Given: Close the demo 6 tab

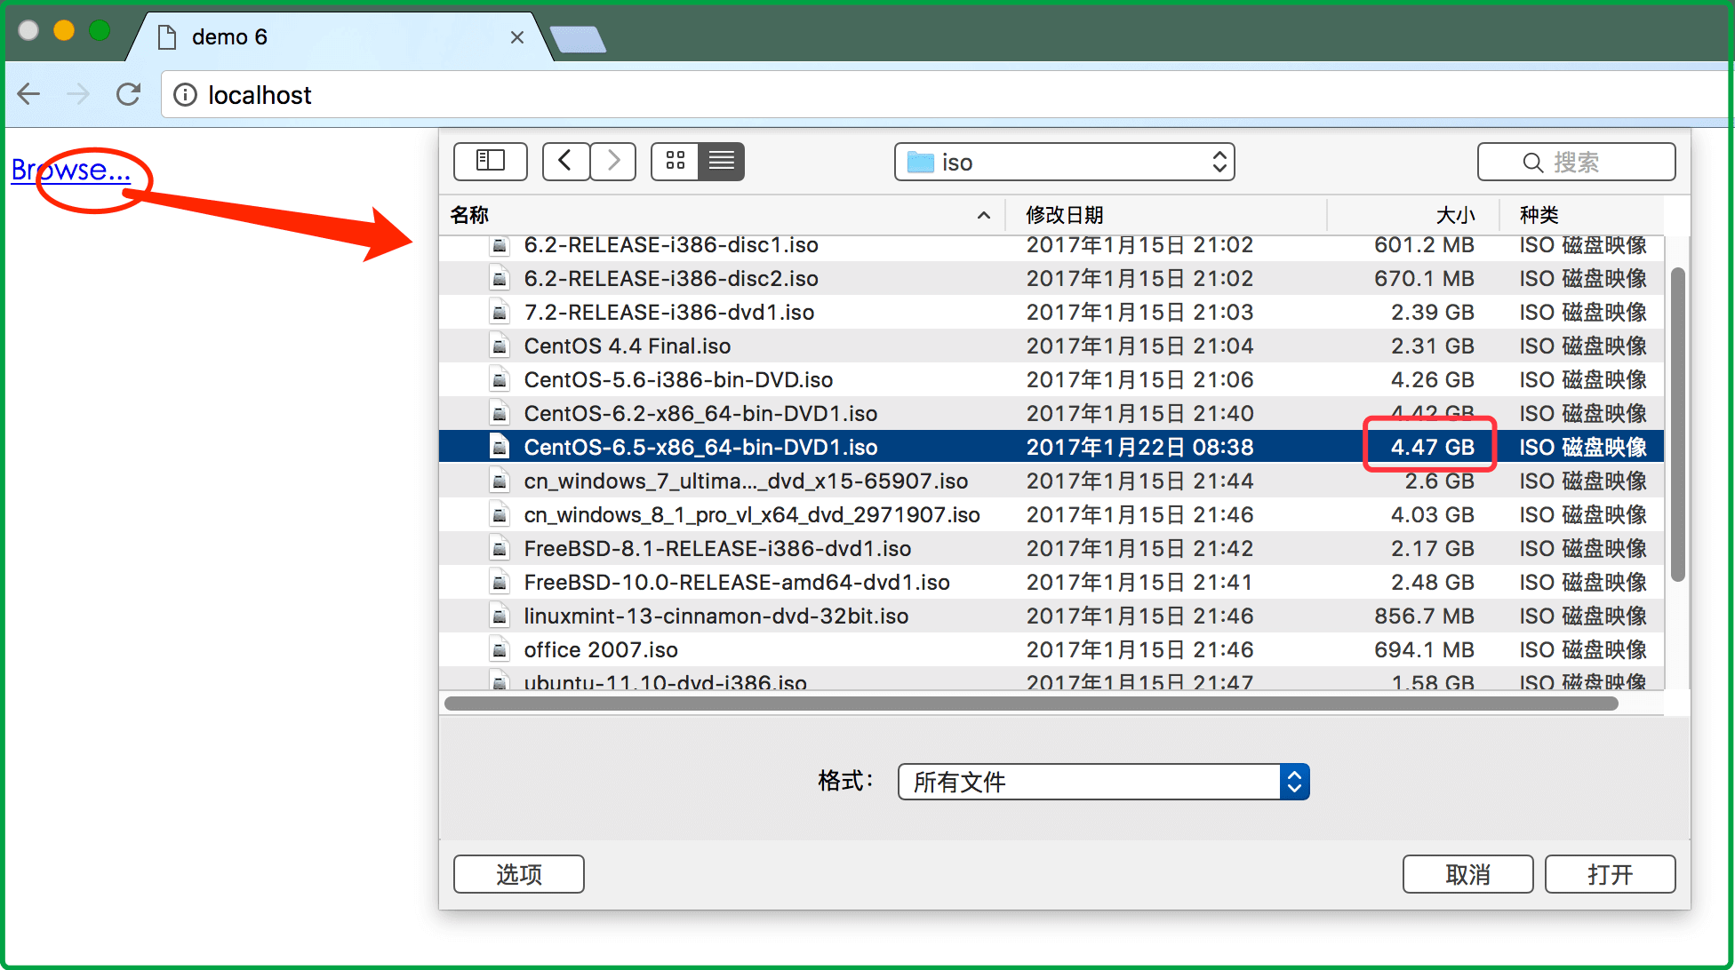Looking at the screenshot, I should [x=517, y=37].
